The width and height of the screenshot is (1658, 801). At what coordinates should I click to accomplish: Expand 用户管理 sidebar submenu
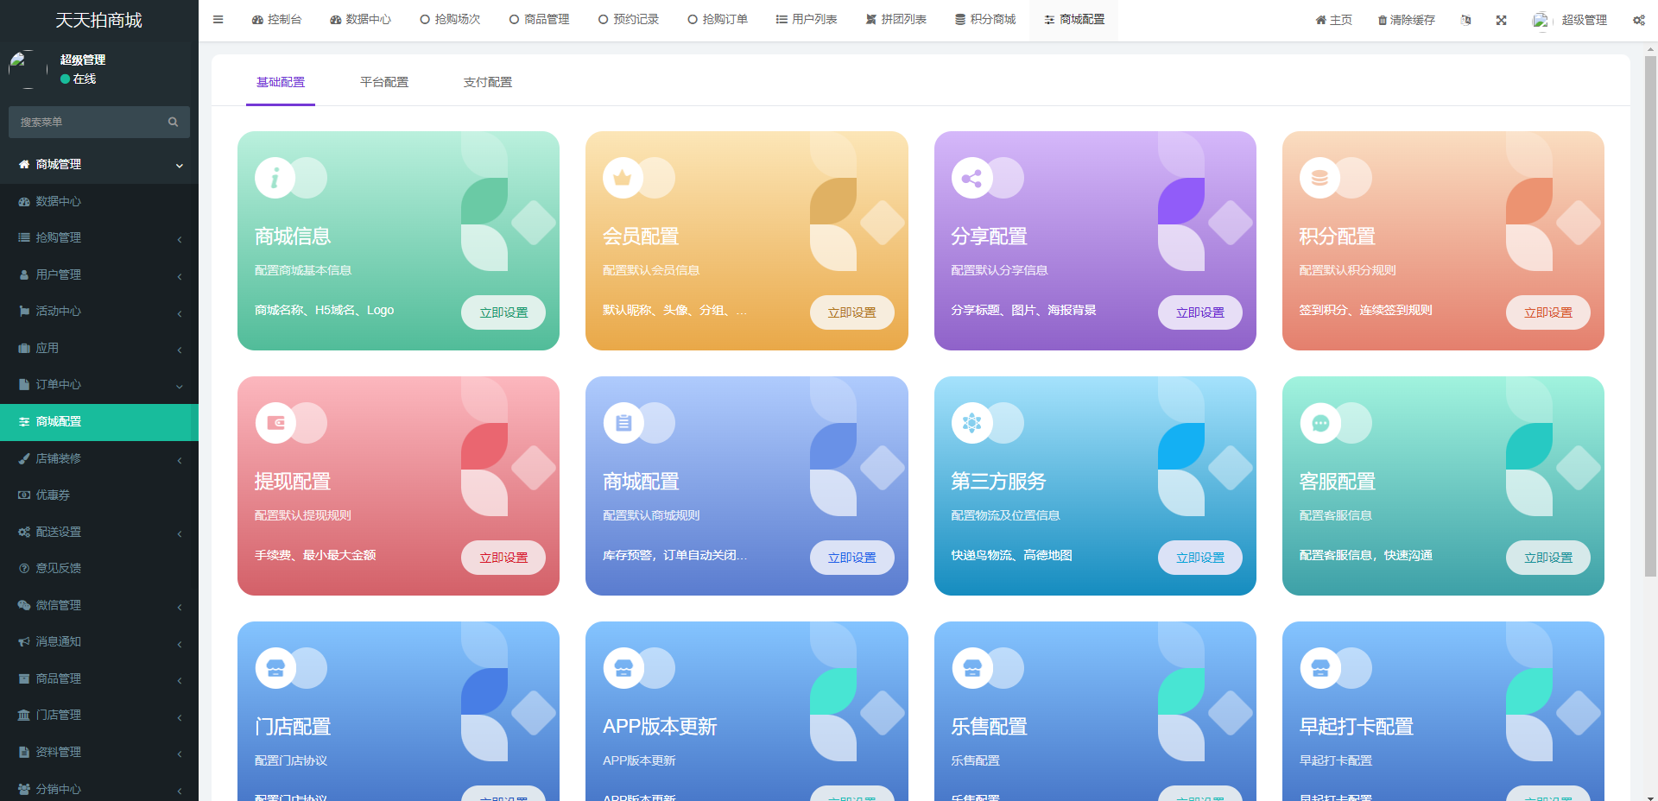pyautogui.click(x=99, y=274)
